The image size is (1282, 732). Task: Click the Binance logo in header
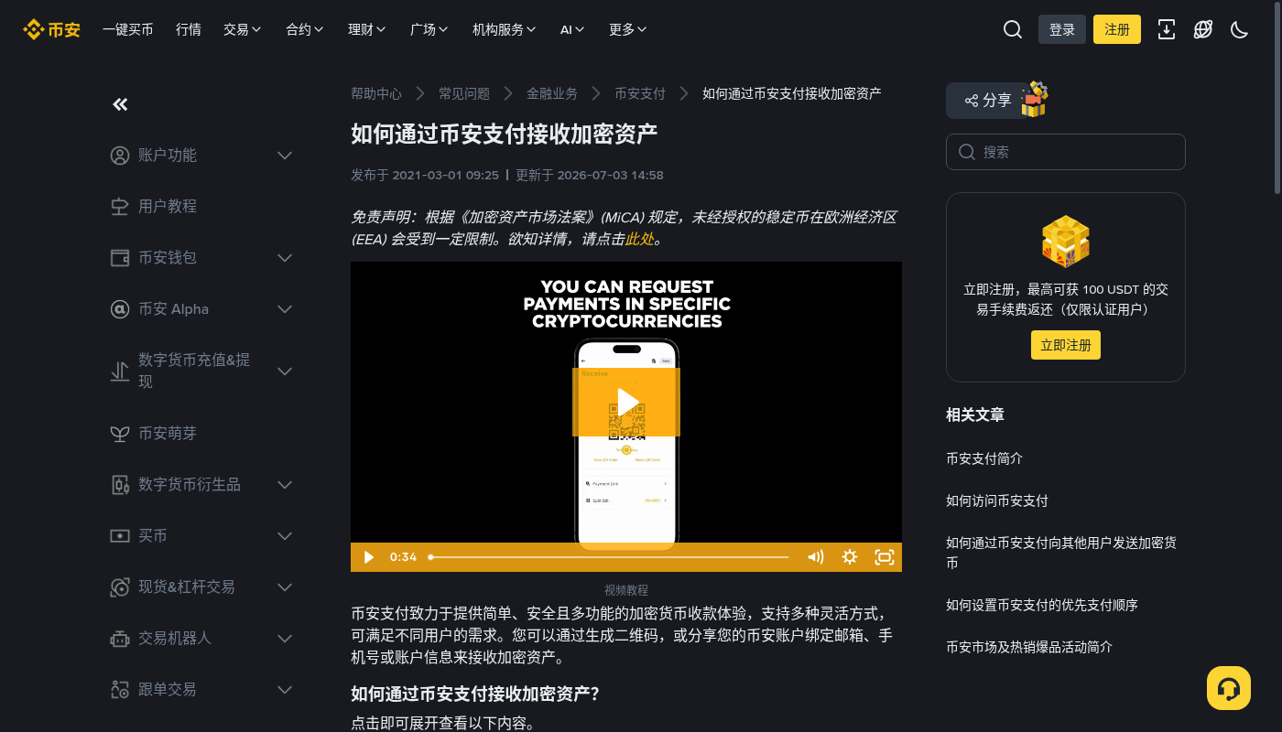pyautogui.click(x=51, y=29)
